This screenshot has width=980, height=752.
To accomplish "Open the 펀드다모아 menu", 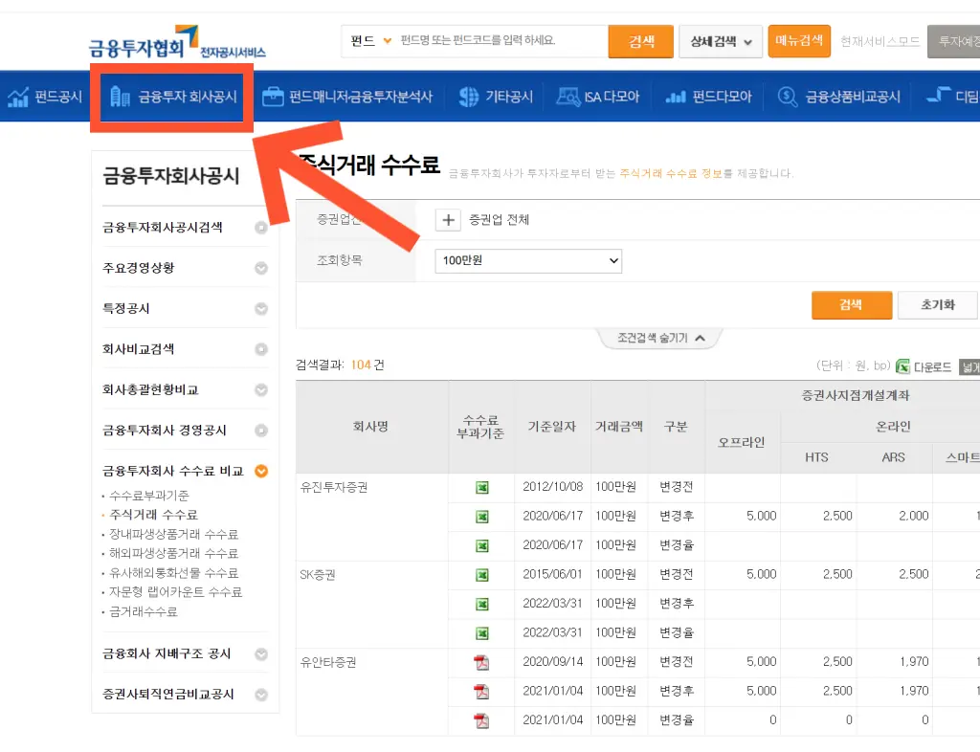I will pyautogui.click(x=708, y=97).
